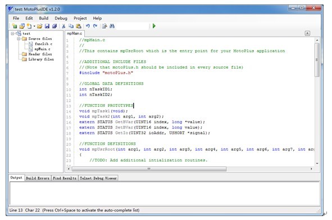The height and width of the screenshot is (220, 332).
Task: Collapse the test project tree node
Action: [x=12, y=34]
